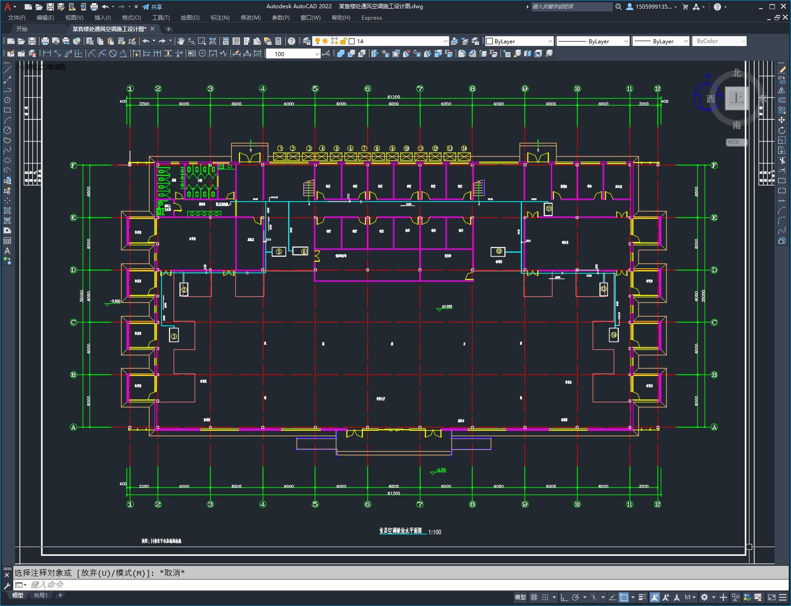This screenshot has width=791, height=606.
Task: Toggle lineweight display in status bar
Action: pos(642,597)
